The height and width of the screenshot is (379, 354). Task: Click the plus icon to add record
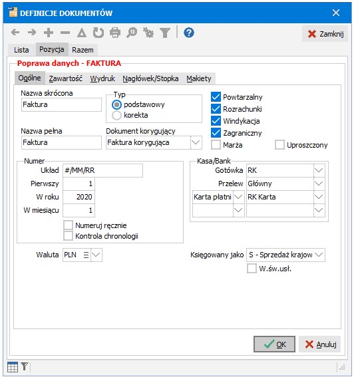pyautogui.click(x=49, y=33)
